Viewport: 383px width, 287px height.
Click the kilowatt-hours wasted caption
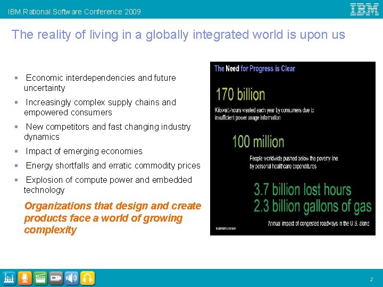pos(264,114)
